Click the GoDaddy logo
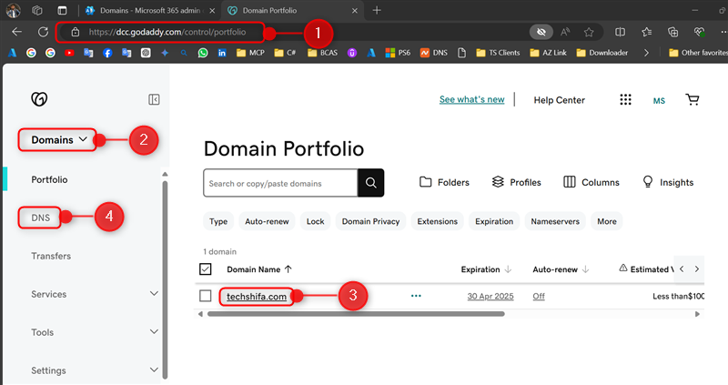Screen dimensions: 728x385 (x=39, y=99)
